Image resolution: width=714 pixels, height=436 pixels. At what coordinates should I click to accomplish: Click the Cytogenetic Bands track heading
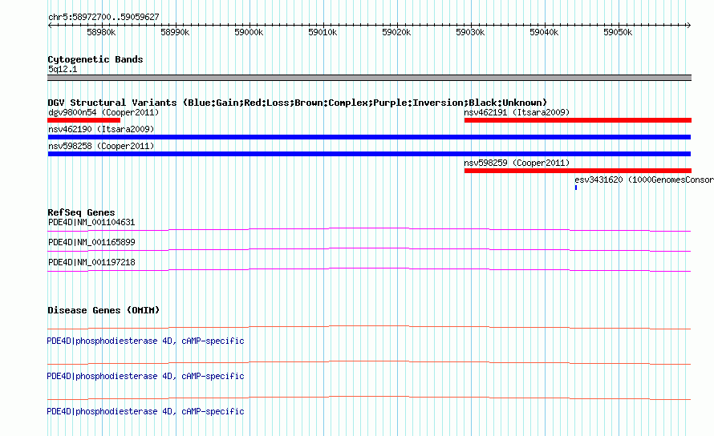[x=95, y=59]
